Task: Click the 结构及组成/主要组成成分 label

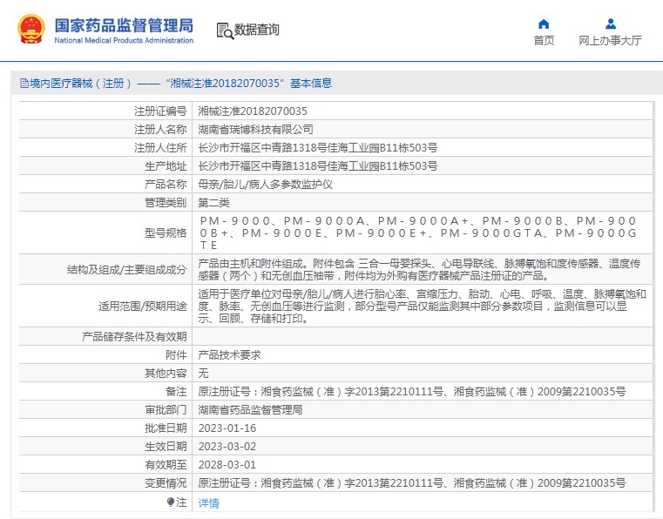Action: click(126, 270)
